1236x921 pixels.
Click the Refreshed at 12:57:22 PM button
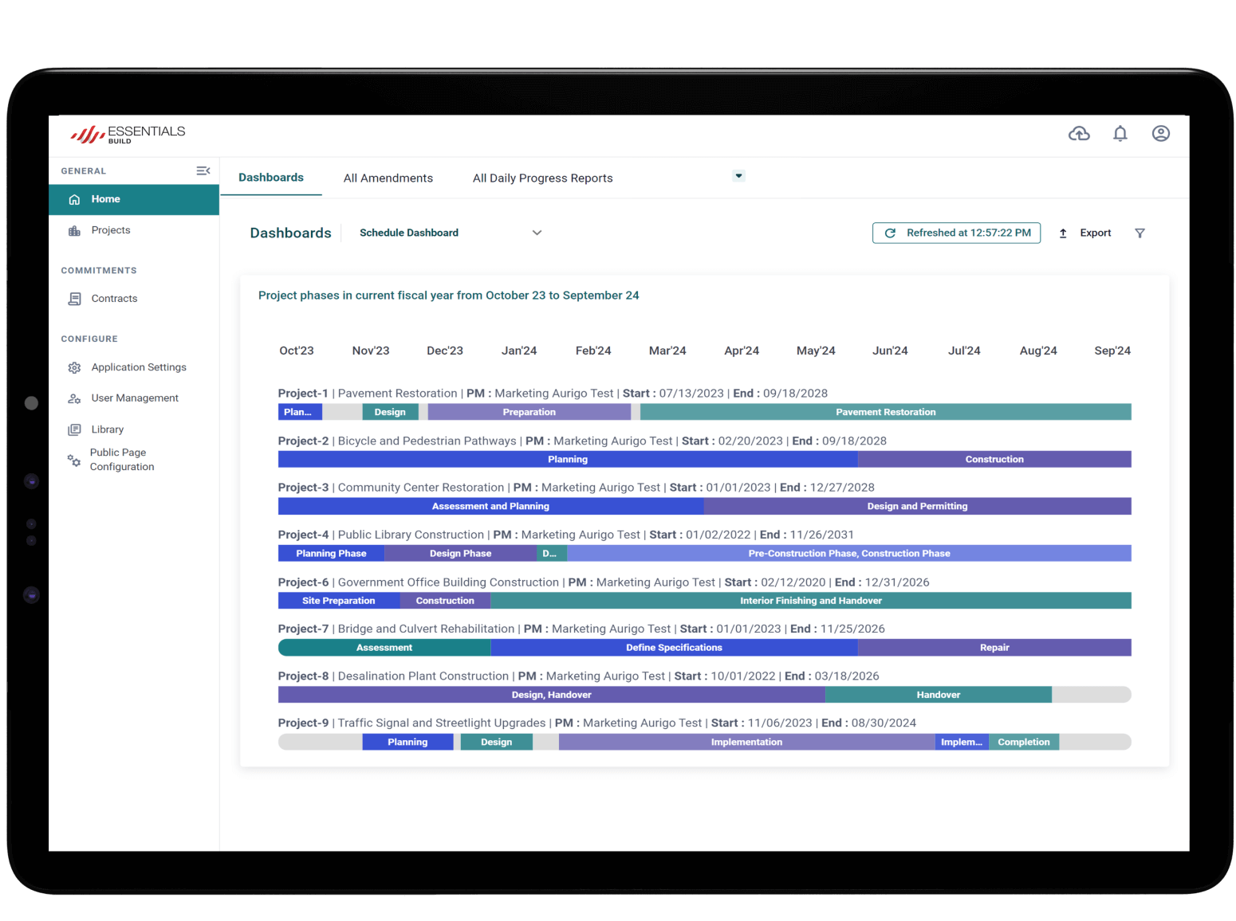(x=956, y=233)
